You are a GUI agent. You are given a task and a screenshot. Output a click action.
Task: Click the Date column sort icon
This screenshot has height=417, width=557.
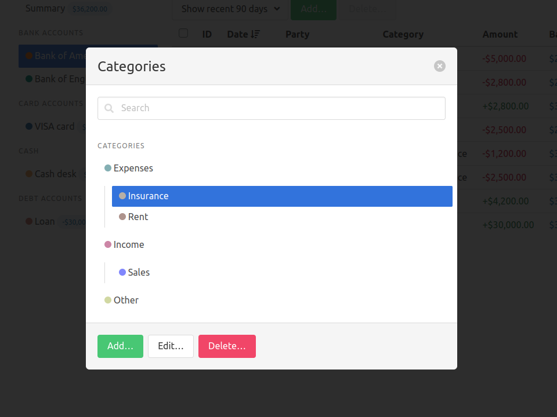pyautogui.click(x=255, y=35)
